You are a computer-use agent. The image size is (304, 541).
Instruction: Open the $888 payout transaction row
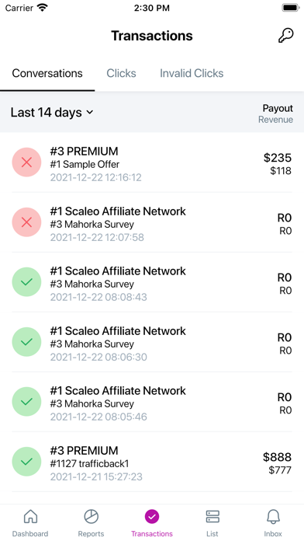(x=152, y=462)
